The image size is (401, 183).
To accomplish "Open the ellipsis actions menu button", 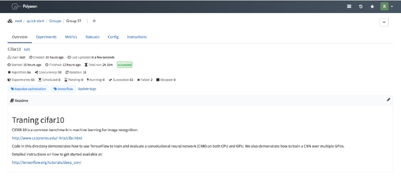I will (x=384, y=22).
